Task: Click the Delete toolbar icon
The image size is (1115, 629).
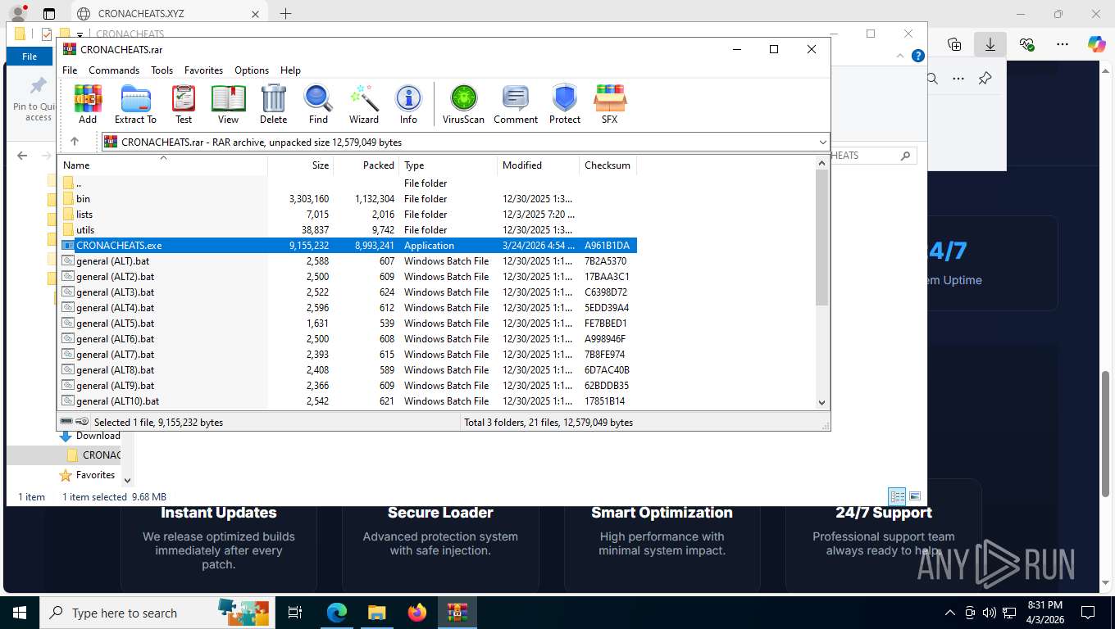Action: click(273, 104)
